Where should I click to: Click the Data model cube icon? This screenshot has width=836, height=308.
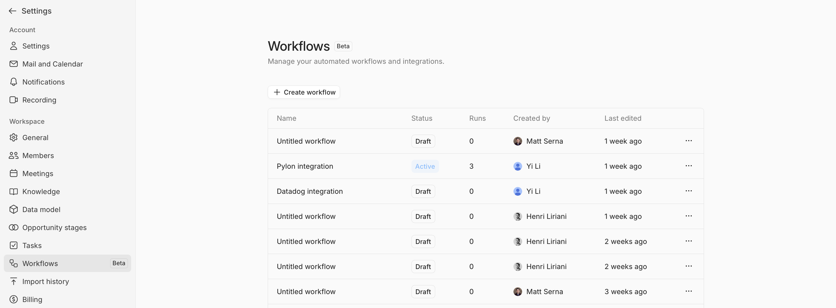[x=13, y=209]
